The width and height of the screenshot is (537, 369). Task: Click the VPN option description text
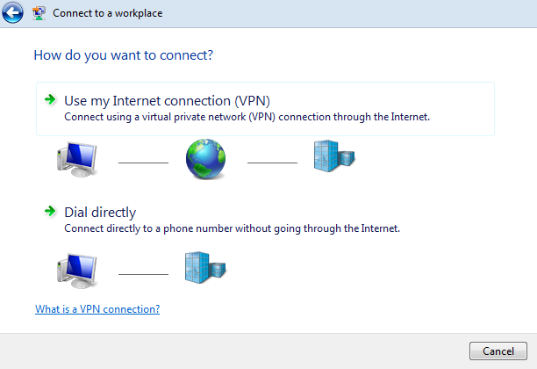[x=247, y=117]
